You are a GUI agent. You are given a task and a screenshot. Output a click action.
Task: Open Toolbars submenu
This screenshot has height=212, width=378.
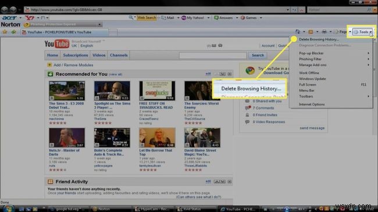coord(331,96)
